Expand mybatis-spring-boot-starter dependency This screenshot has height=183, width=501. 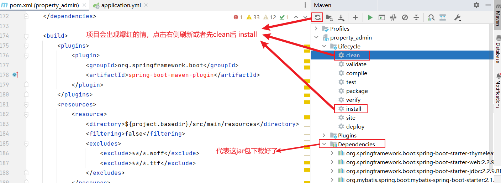[x=332, y=180]
